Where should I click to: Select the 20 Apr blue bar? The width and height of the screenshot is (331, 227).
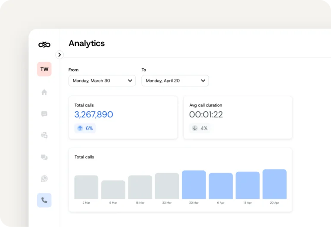coord(275,184)
